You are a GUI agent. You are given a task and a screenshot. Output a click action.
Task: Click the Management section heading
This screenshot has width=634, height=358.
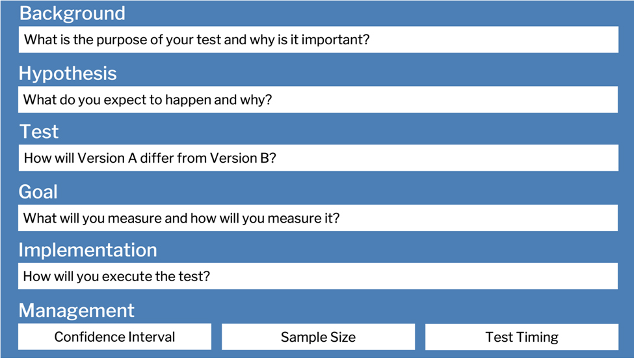(77, 310)
